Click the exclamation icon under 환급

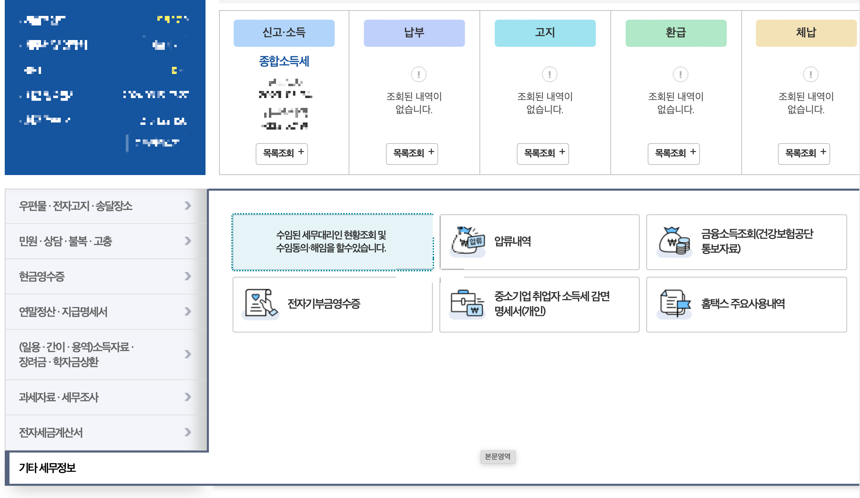point(680,74)
